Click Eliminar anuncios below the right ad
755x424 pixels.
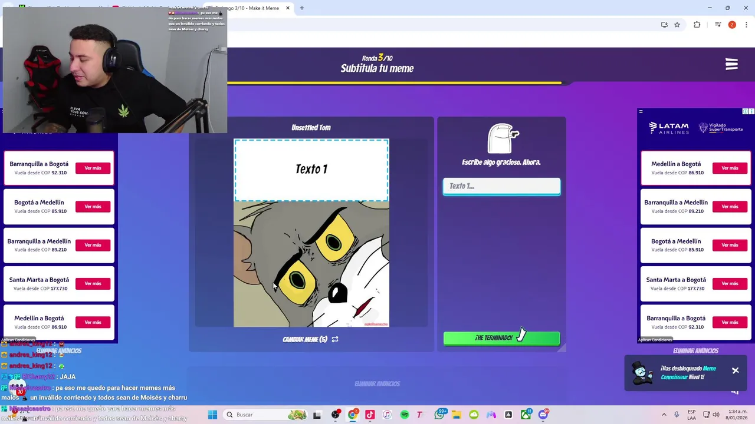[x=696, y=351]
